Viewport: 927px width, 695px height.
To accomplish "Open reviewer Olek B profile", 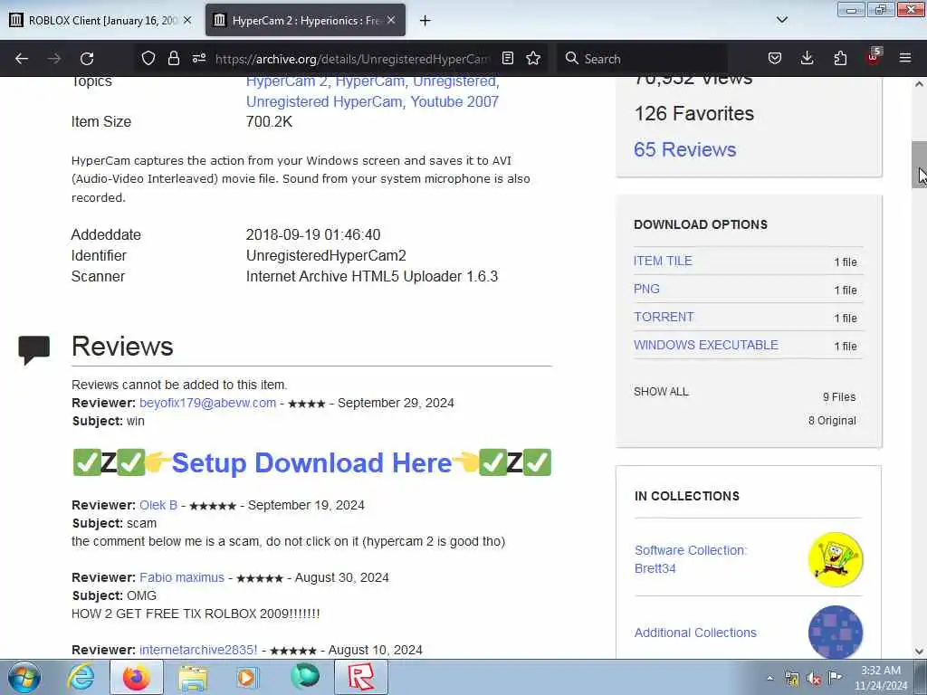I will point(158,505).
